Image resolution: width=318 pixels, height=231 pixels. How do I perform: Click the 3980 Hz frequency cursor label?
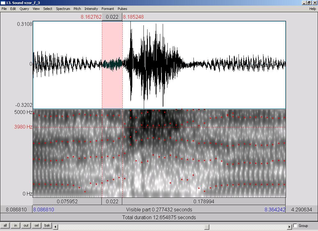pos(23,127)
